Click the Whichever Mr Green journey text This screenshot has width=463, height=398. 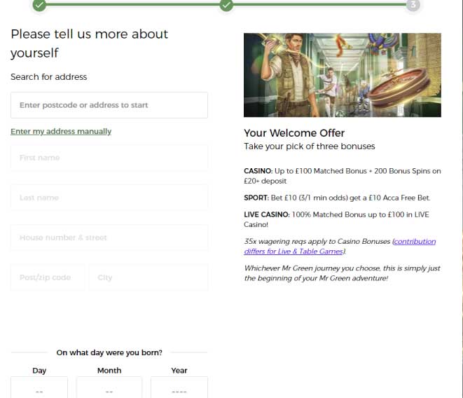pos(343,273)
